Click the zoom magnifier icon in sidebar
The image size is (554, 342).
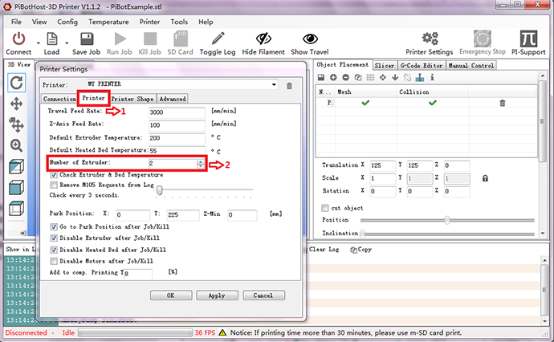pyautogui.click(x=17, y=145)
